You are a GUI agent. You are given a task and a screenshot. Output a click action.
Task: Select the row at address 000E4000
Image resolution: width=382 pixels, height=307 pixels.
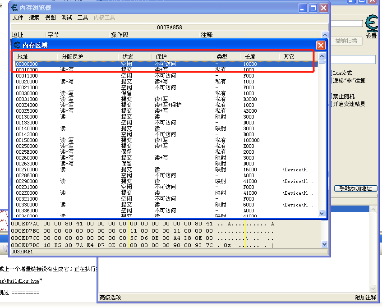(x=166, y=105)
